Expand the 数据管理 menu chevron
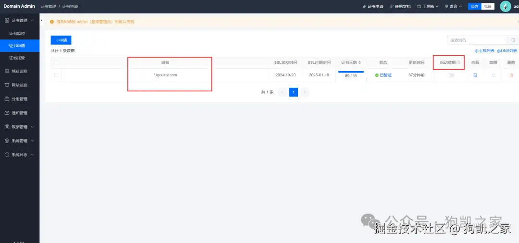Screen dimensions: 519x243 pyautogui.click(x=32, y=127)
